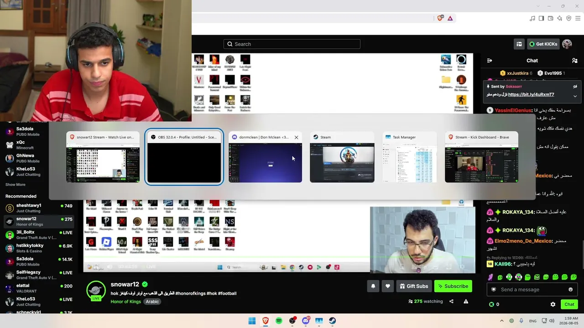Follow snowar12 with heart button
This screenshot has height=328, width=584.
coord(388,286)
